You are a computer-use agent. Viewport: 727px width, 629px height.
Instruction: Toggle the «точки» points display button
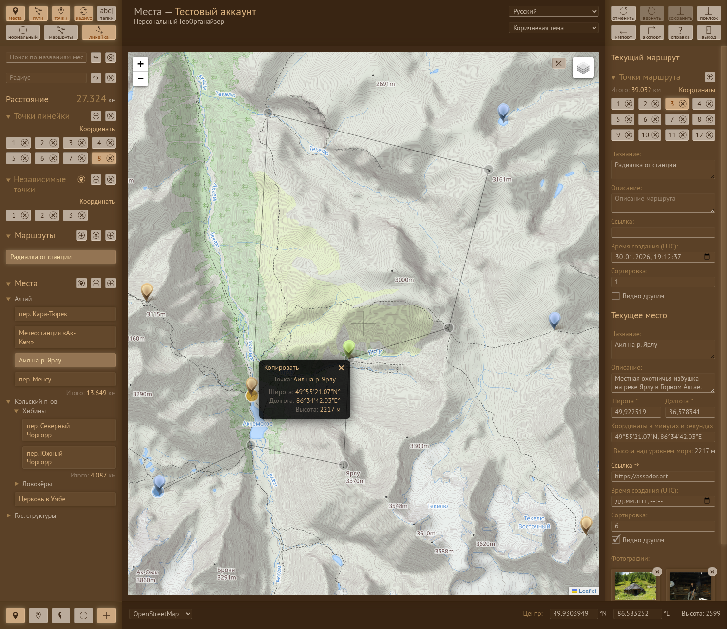61,14
